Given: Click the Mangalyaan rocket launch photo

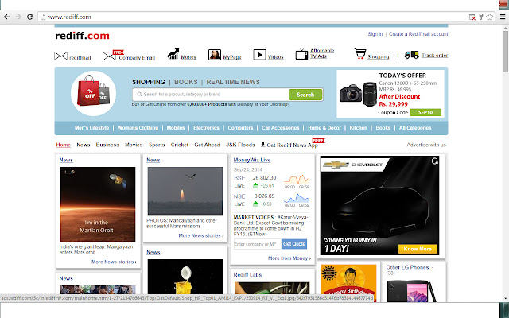Looking at the screenshot, I should click(185, 191).
